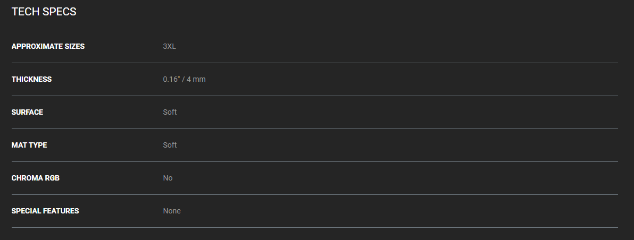The width and height of the screenshot is (634, 240).
Task: Select the APPROXIMATE SIZES label
Action: [48, 46]
